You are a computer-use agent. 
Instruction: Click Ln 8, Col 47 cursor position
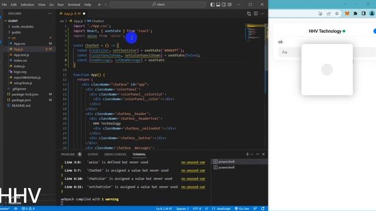point(164,209)
